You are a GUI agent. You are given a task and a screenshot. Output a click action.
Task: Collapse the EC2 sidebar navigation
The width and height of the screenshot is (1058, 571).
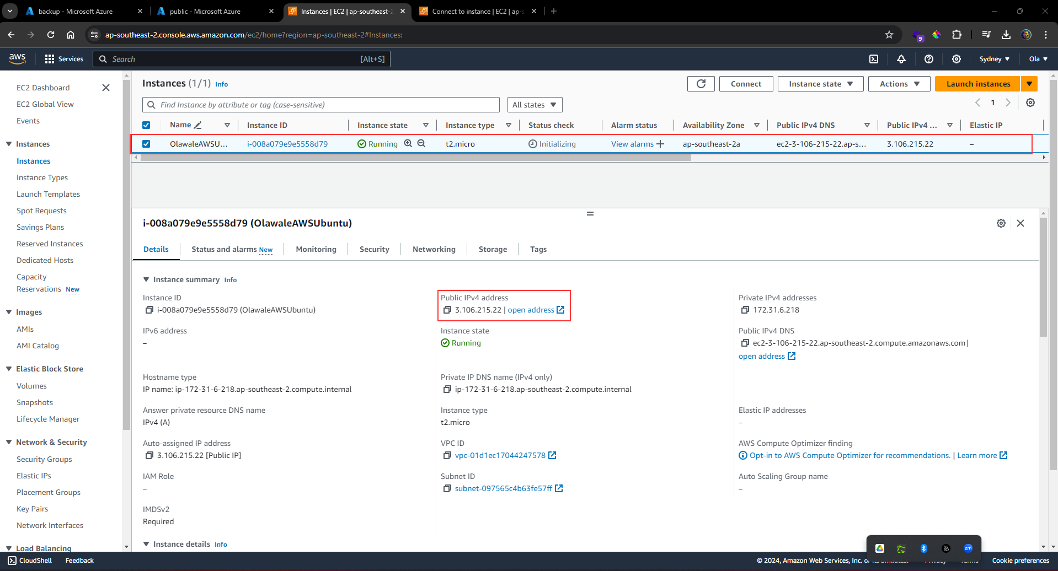pyautogui.click(x=106, y=88)
